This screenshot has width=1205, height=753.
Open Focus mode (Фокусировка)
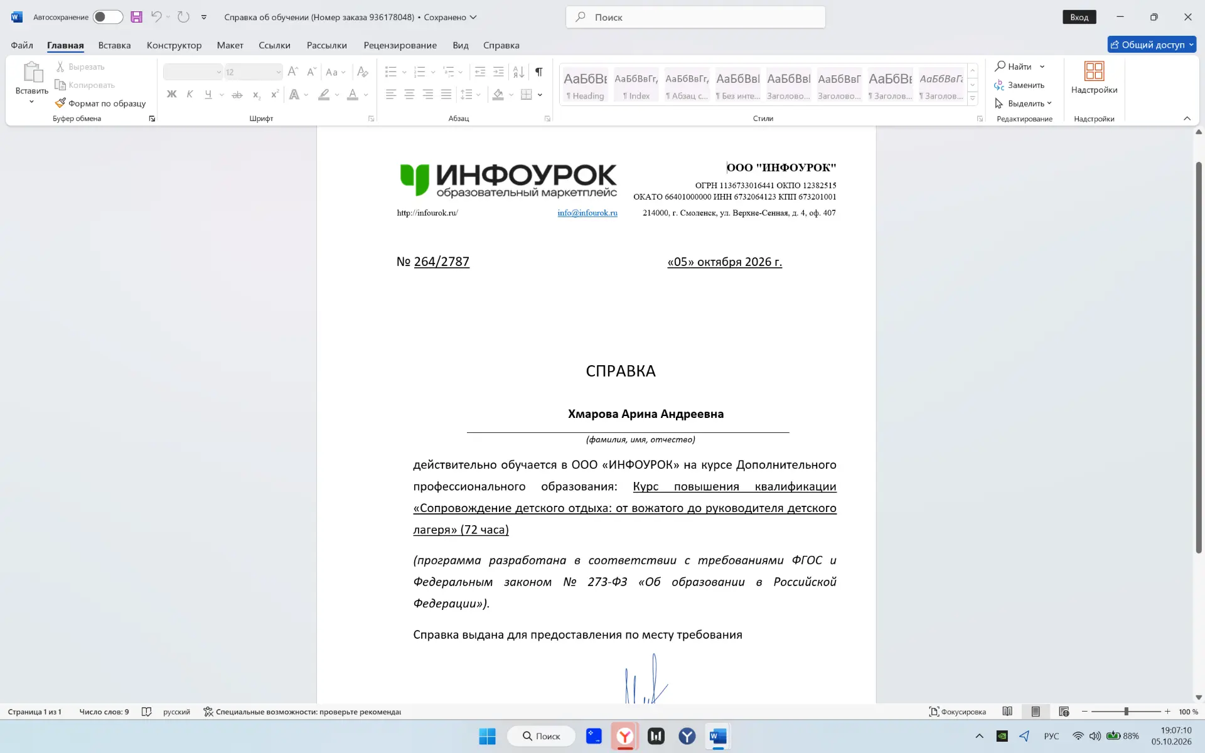click(958, 712)
